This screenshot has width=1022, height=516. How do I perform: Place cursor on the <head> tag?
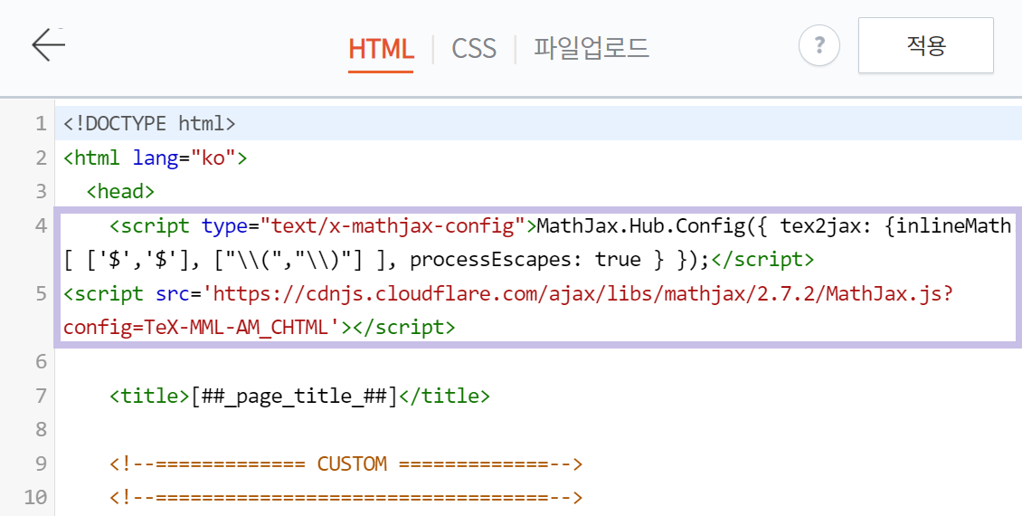pyautogui.click(x=120, y=191)
